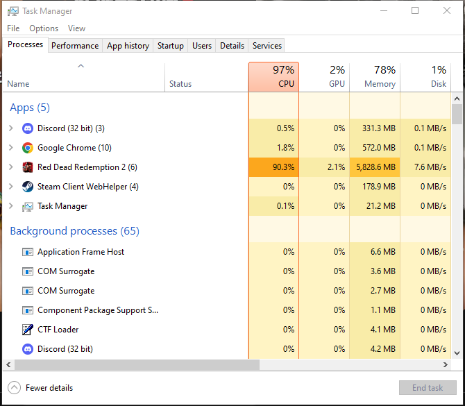Screen dimensions: 465x406
Task: Click the horizontal scrollbar thumb
Action: tap(137, 365)
